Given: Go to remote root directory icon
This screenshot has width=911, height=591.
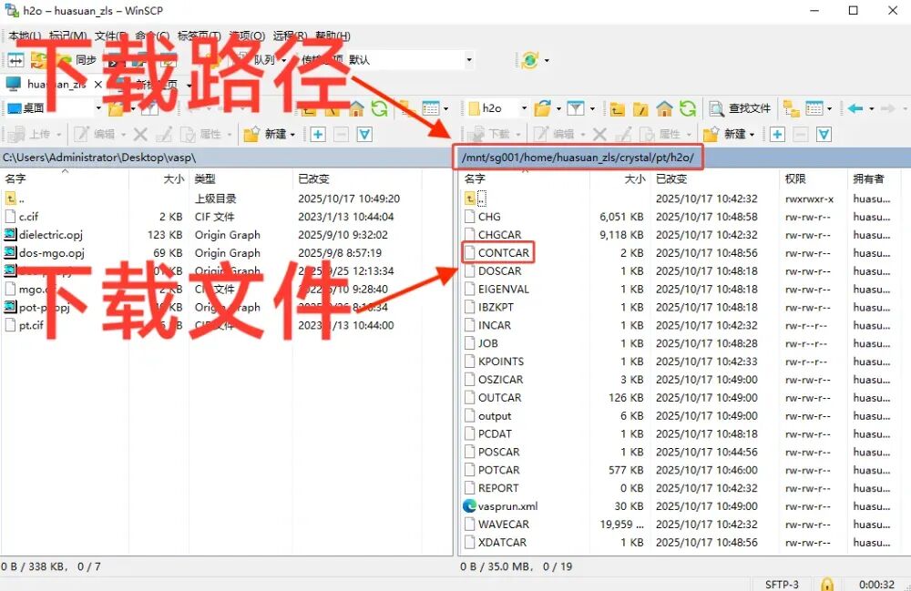Looking at the screenshot, I should pos(641,108).
